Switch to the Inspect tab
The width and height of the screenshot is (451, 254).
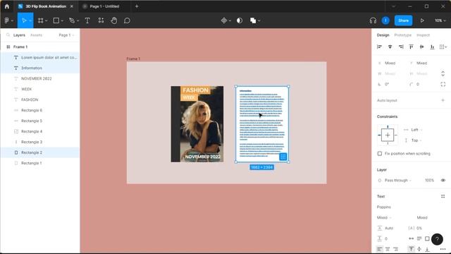423,35
